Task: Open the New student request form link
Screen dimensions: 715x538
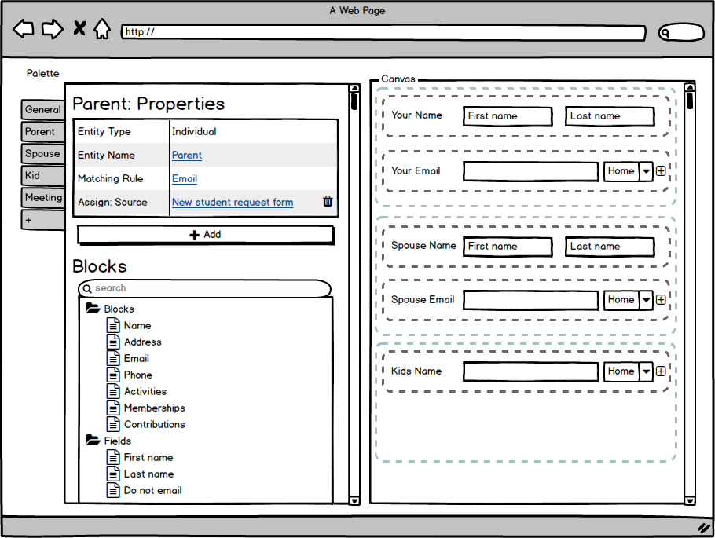Action: [x=233, y=203]
